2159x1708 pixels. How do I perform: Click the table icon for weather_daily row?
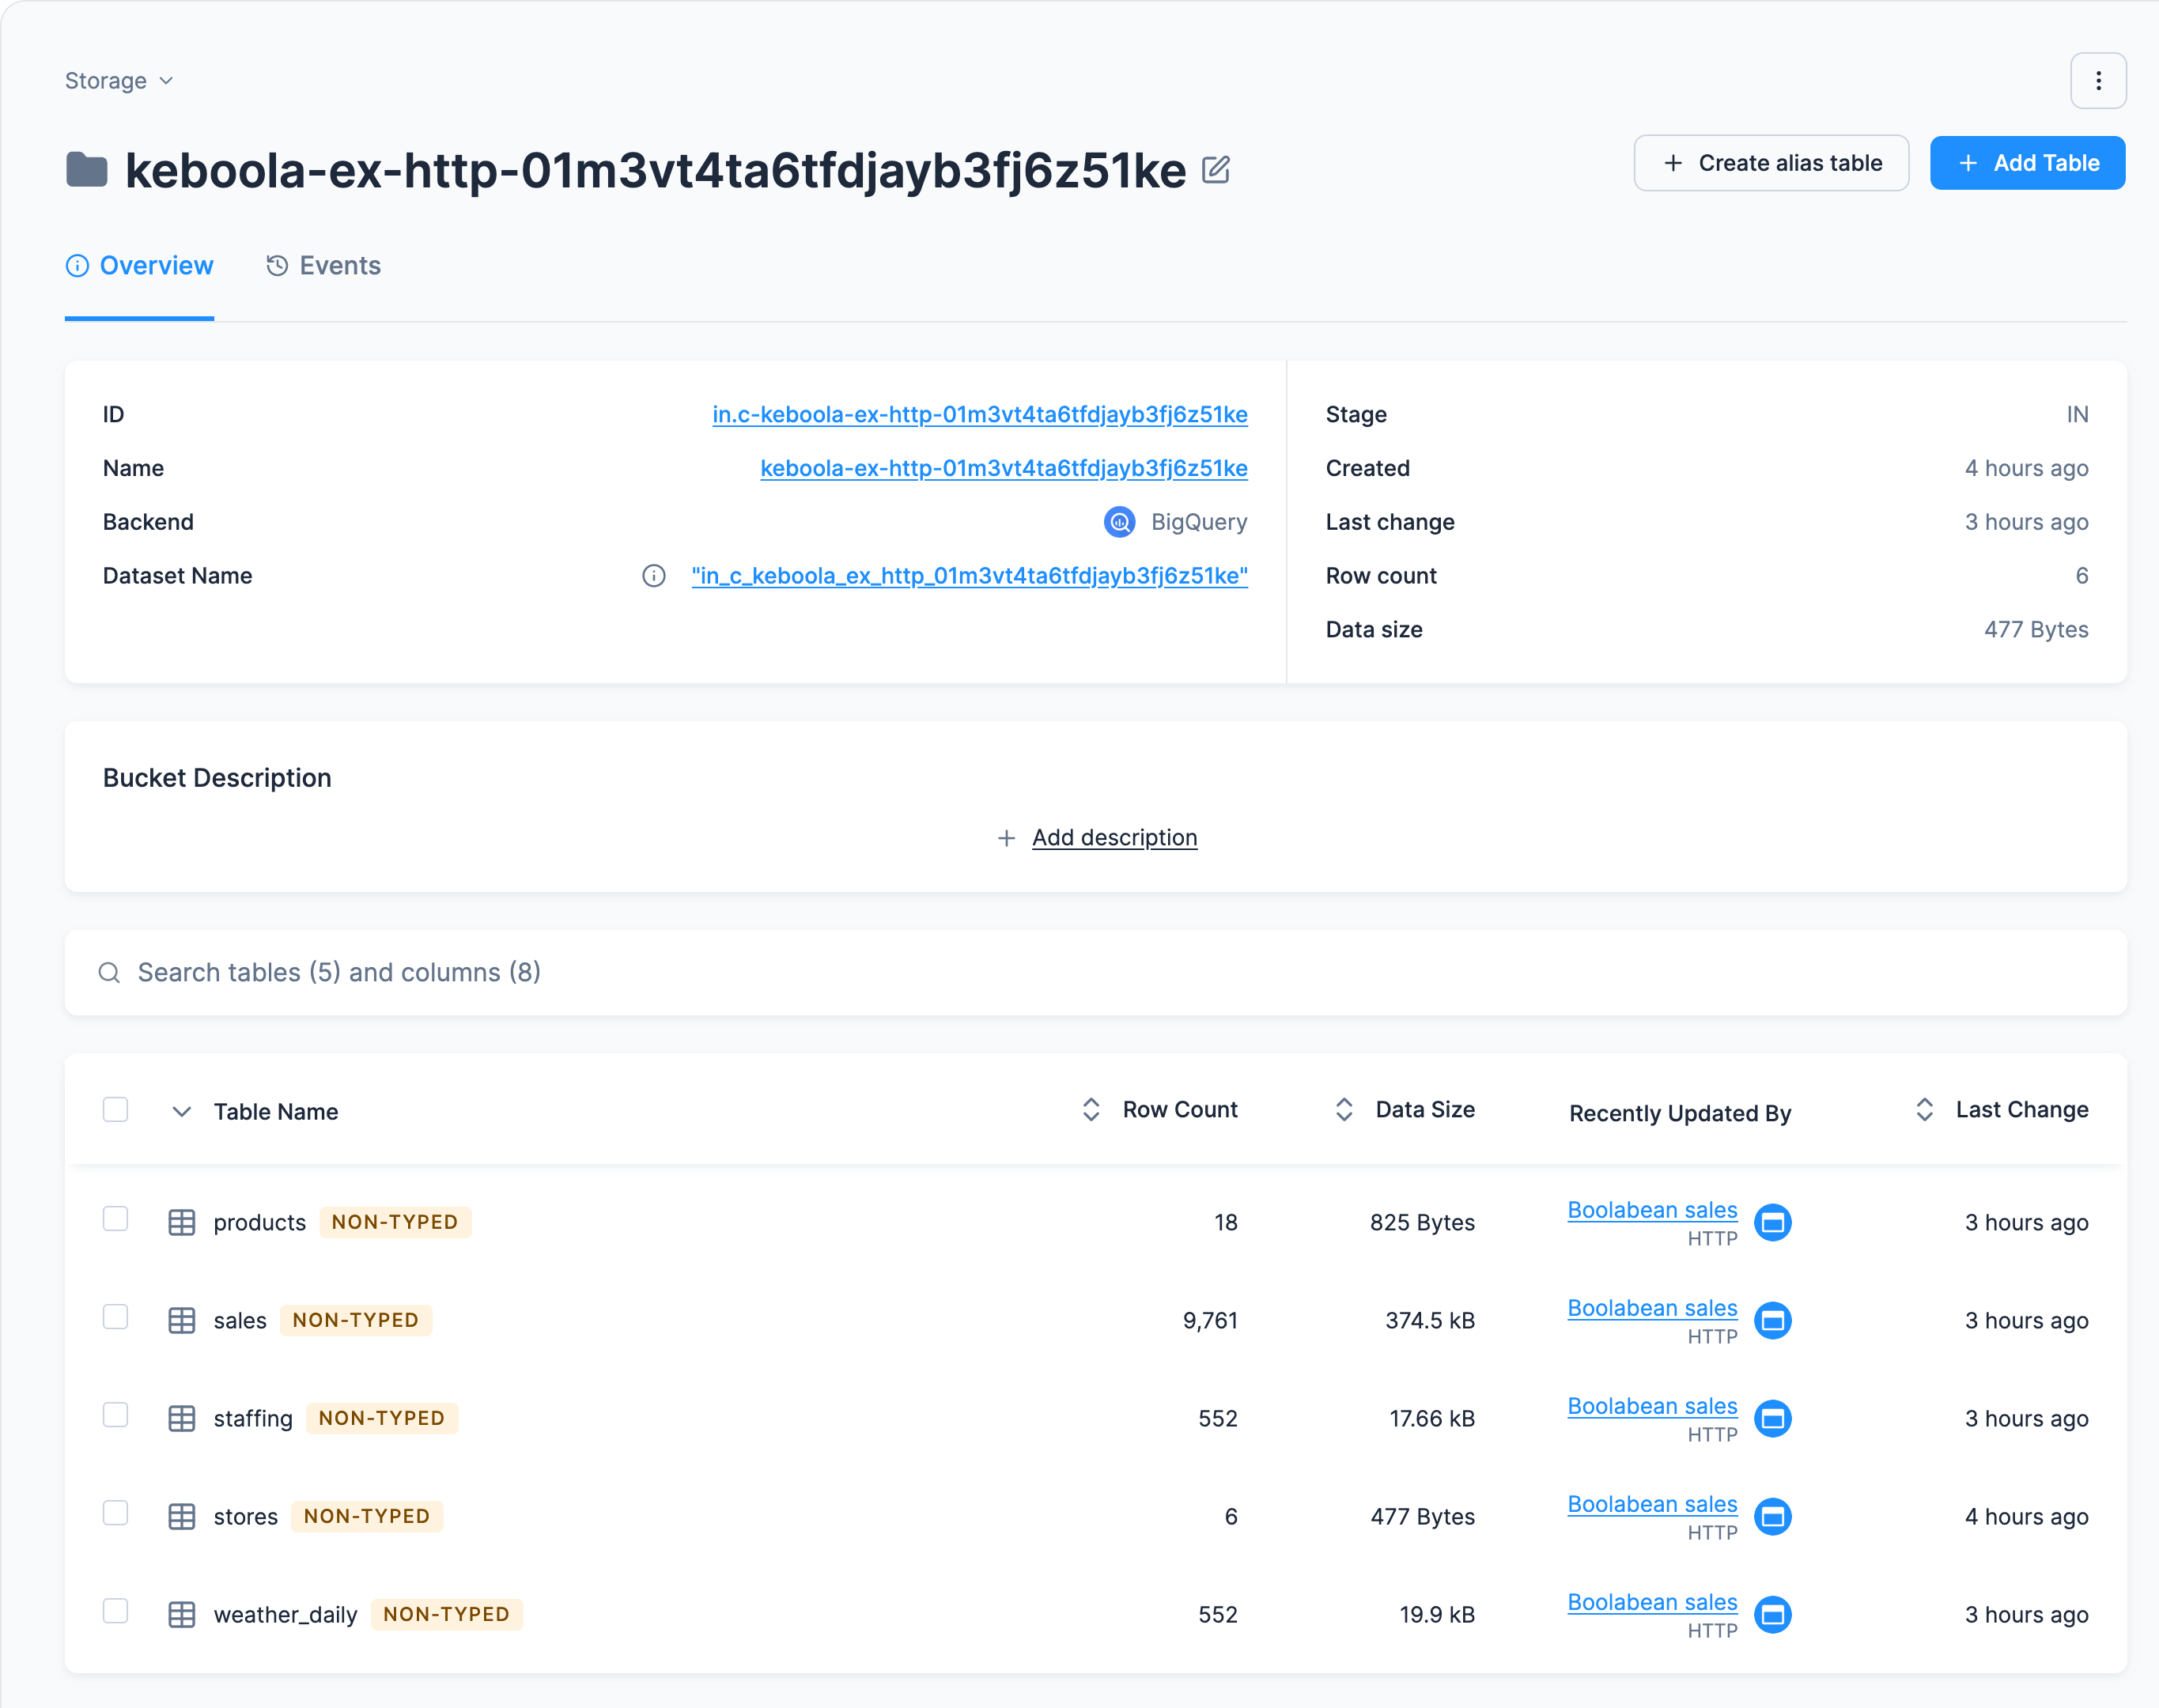click(181, 1614)
